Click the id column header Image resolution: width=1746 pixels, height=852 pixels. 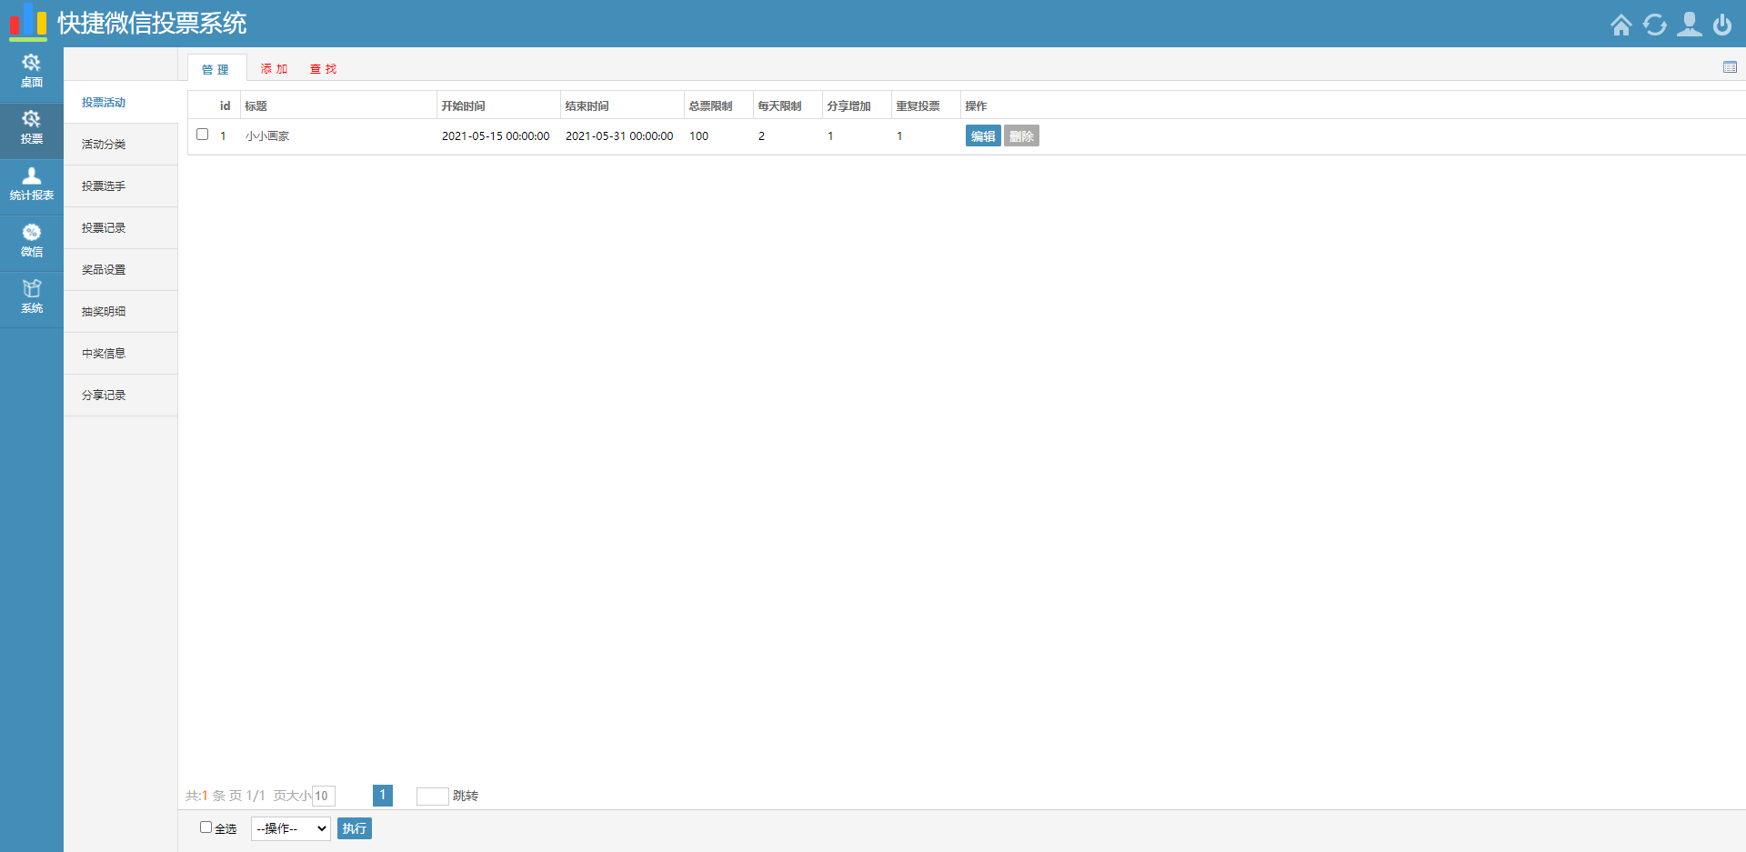click(x=225, y=106)
